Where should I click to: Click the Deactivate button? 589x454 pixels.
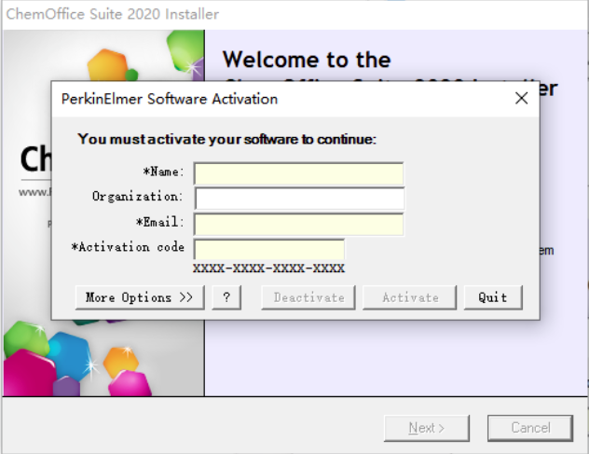308,297
